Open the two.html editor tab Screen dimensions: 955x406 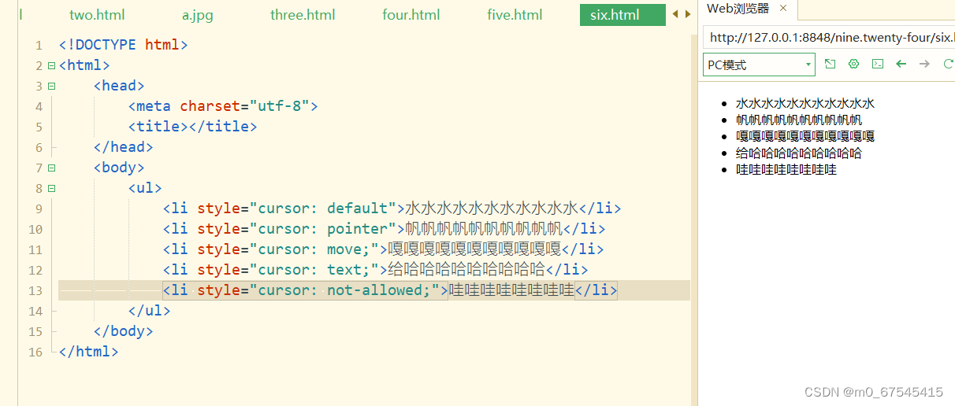point(97,15)
